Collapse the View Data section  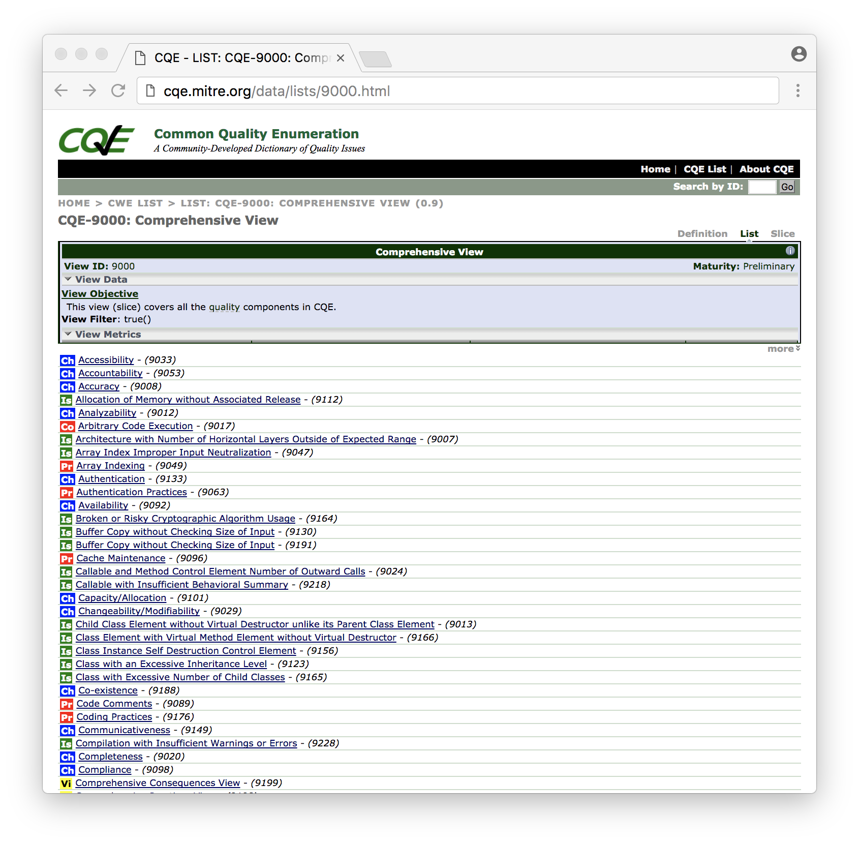click(x=68, y=279)
